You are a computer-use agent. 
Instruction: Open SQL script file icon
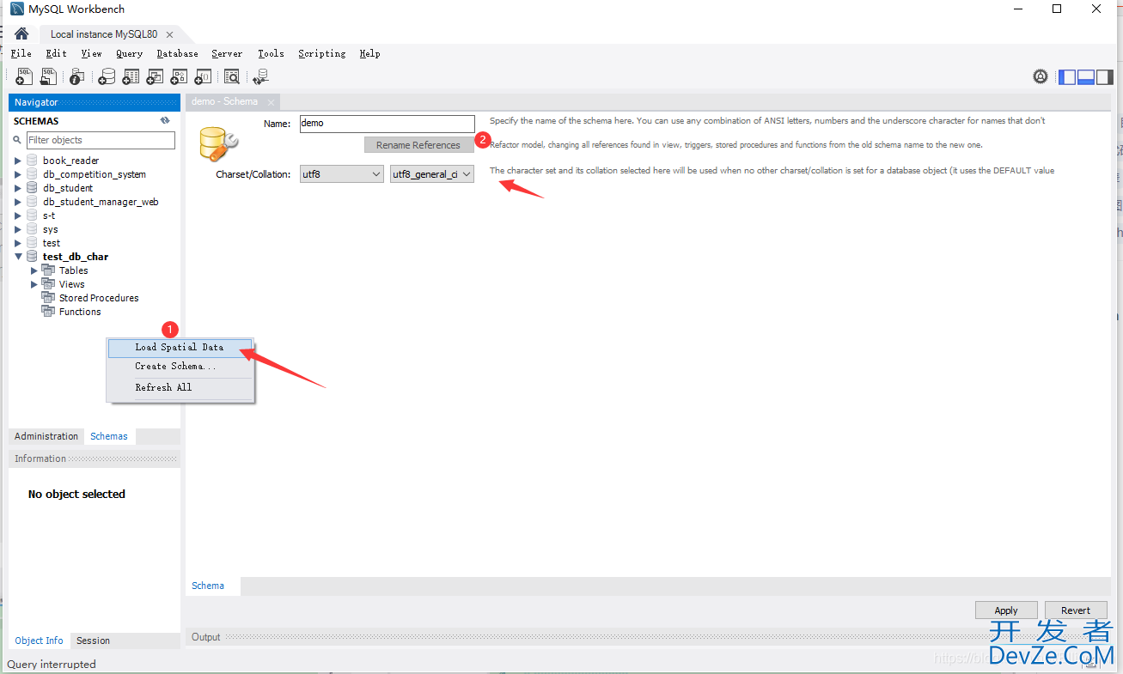point(49,76)
